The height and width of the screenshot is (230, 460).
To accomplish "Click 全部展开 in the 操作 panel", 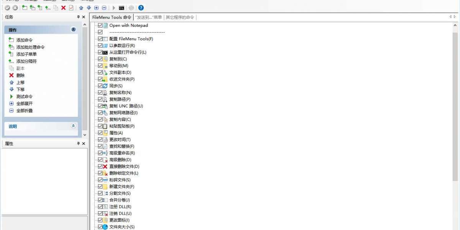I will coord(25,103).
